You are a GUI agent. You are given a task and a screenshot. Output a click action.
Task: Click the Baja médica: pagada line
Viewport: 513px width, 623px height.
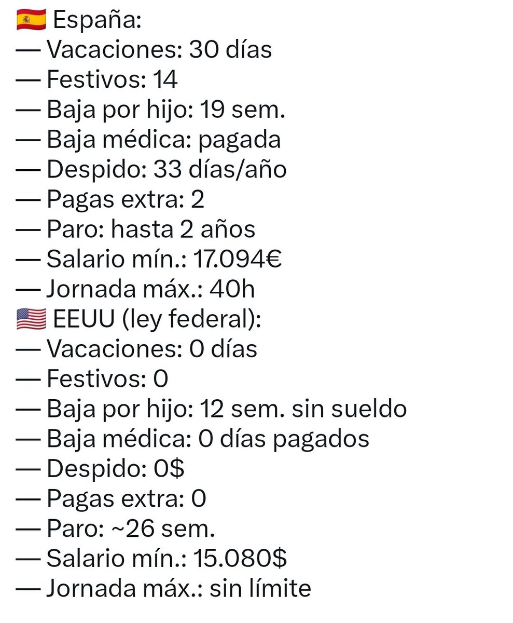148,140
